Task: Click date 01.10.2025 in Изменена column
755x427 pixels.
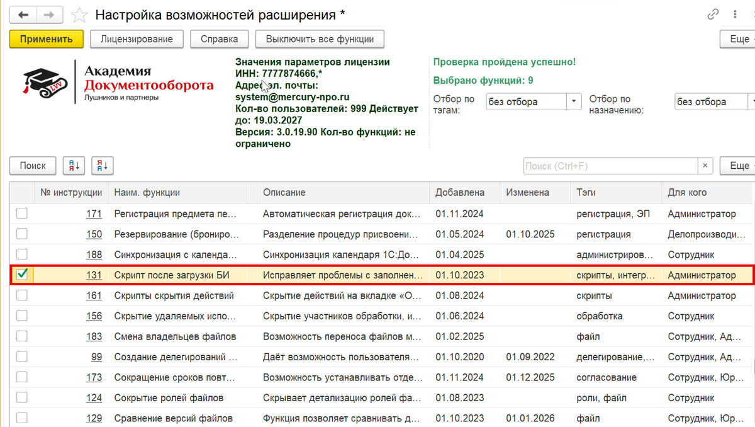Action: click(530, 234)
